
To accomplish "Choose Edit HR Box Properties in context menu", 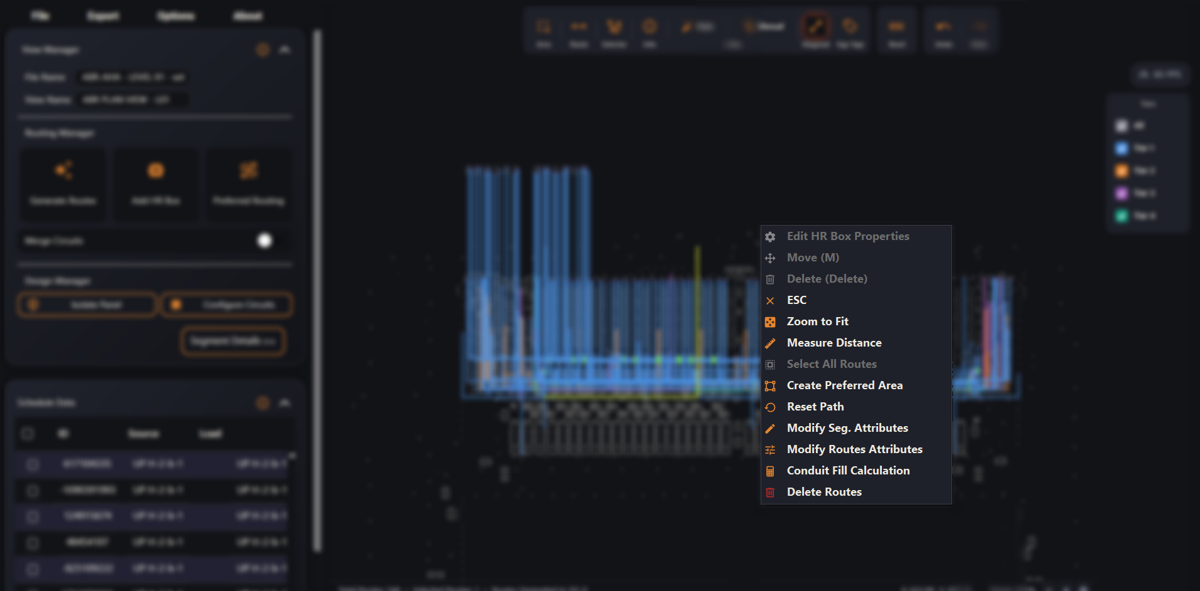I will click(x=856, y=236).
